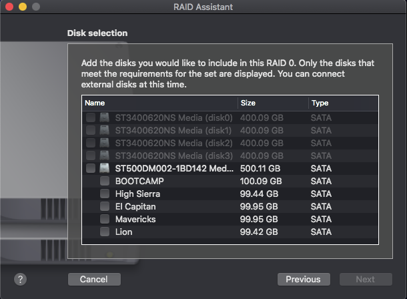Screen dimensions: 407x299
Task: Sort the list by the Name column header
Action: [x=159, y=103]
